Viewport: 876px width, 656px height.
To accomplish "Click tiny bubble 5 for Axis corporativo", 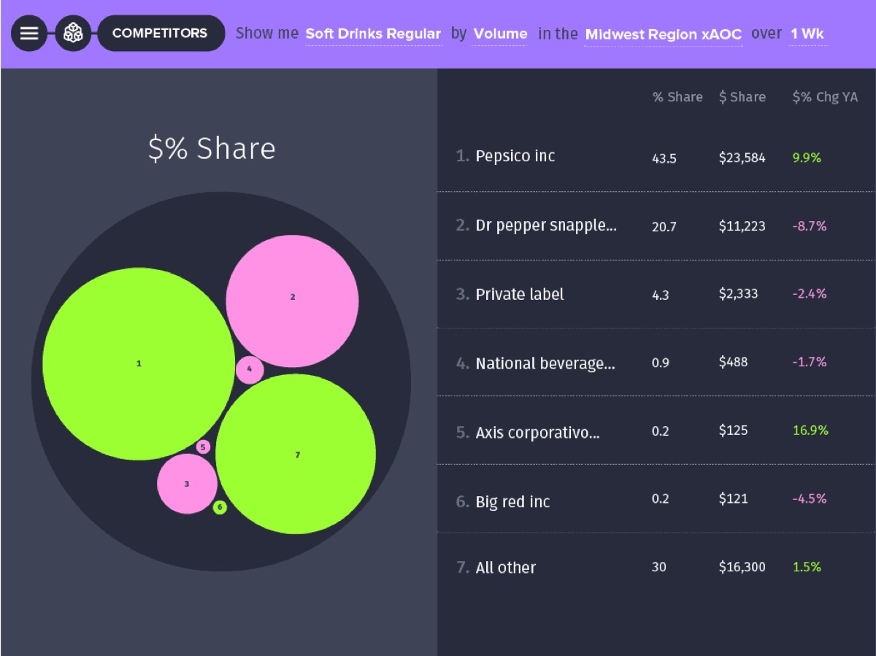I will click(202, 445).
